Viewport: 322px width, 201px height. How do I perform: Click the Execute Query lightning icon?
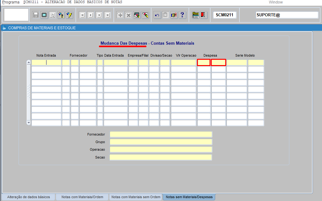click(69, 15)
